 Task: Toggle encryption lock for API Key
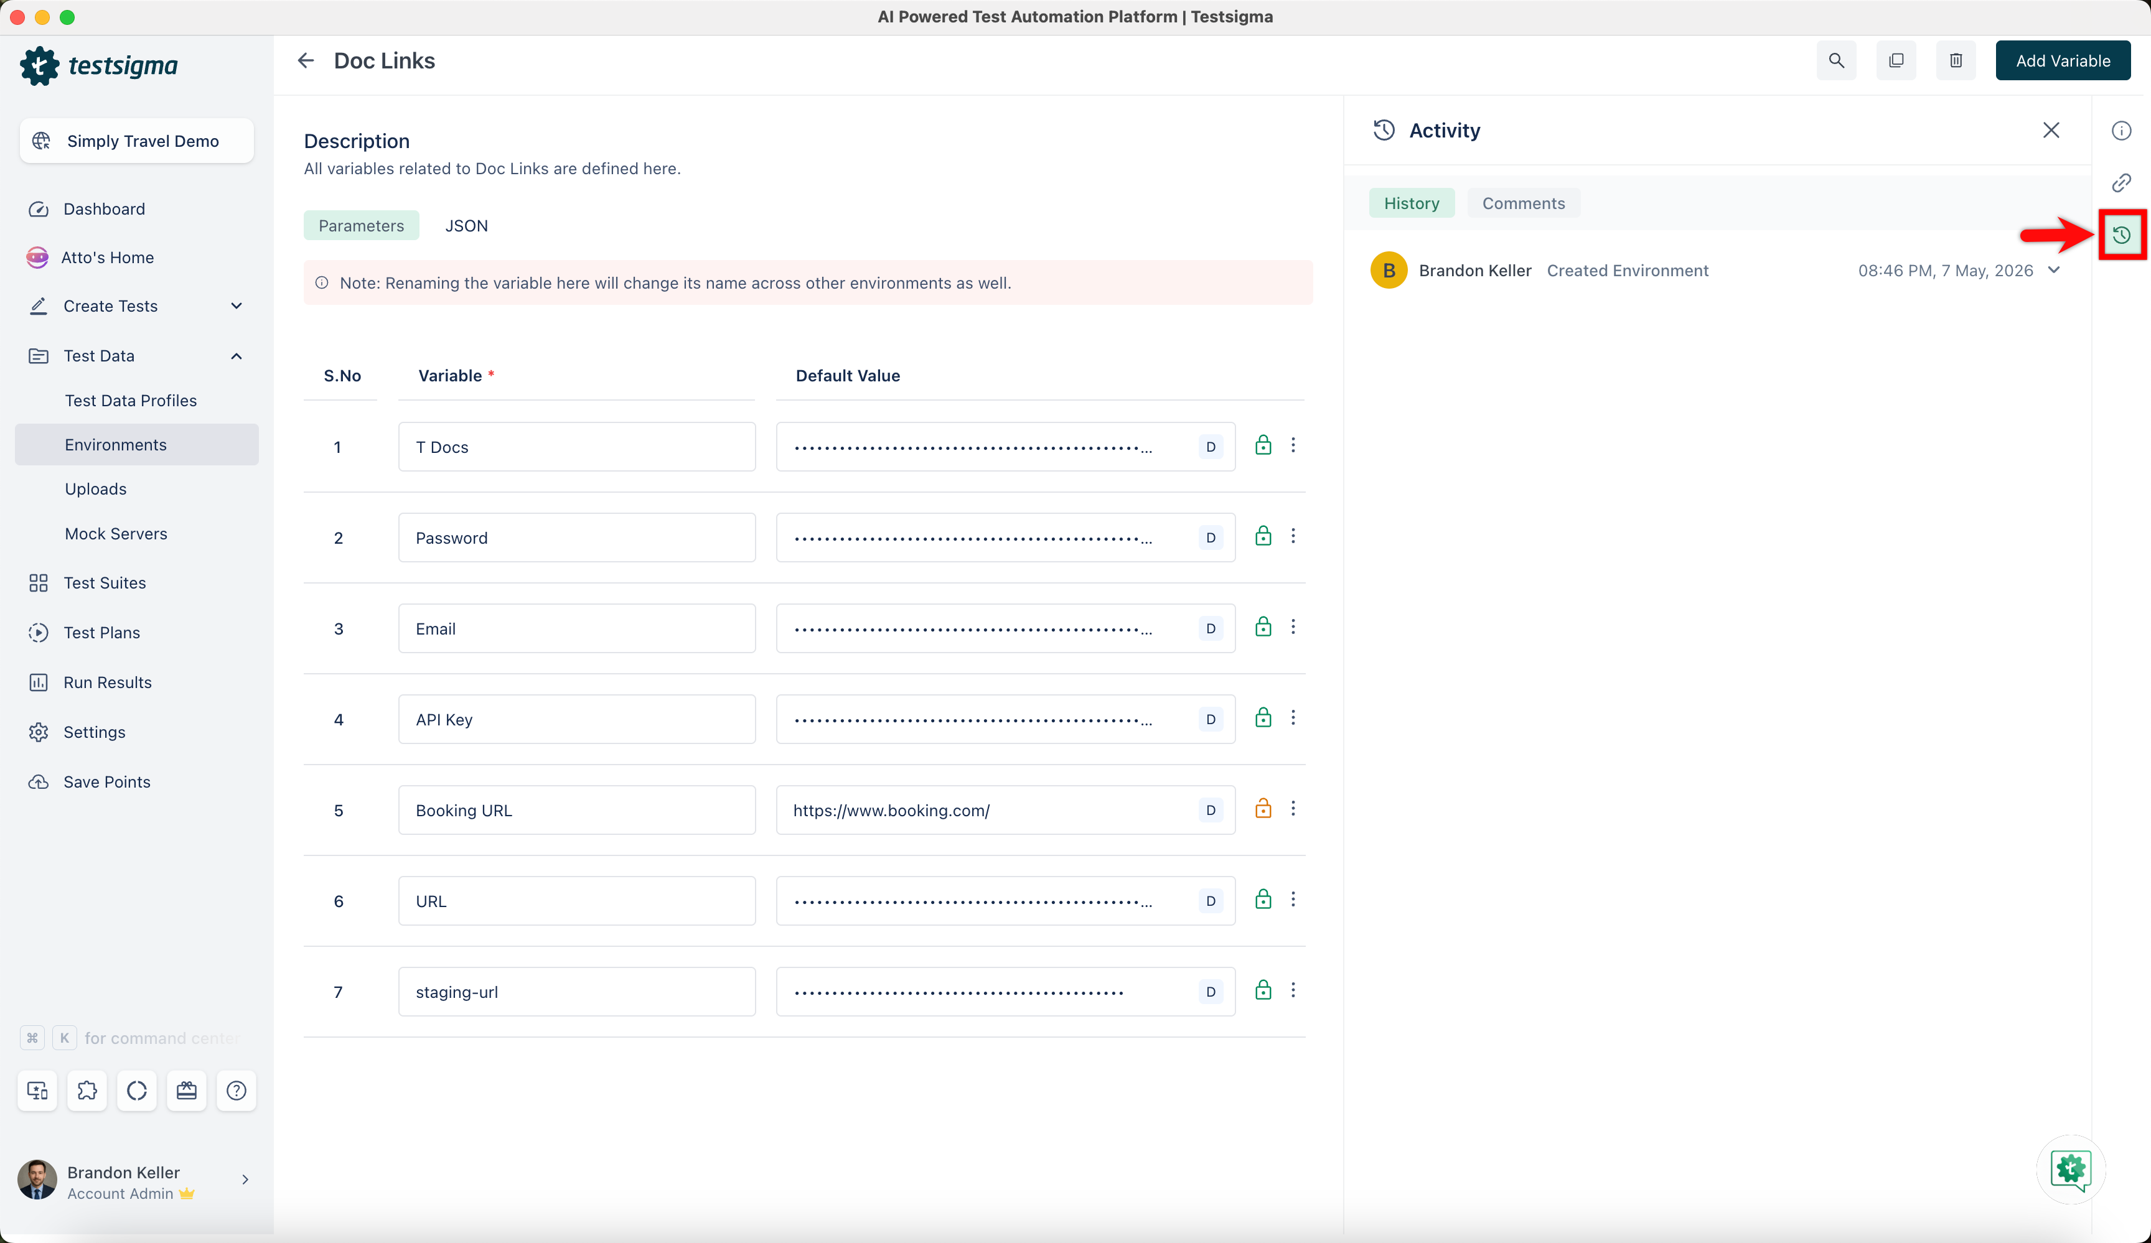pos(1263,717)
